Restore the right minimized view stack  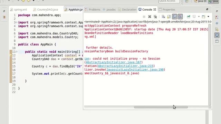pyautogui.click(x=217, y=11)
